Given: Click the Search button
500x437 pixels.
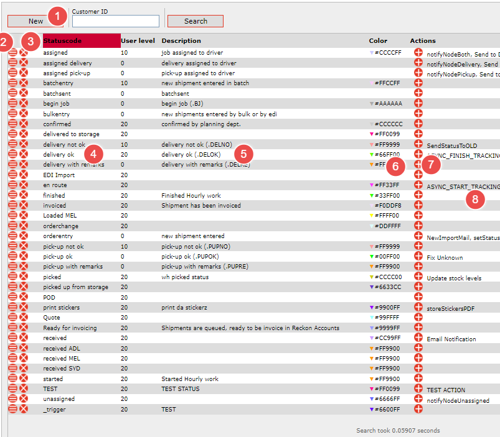Looking at the screenshot, I should pos(195,21).
